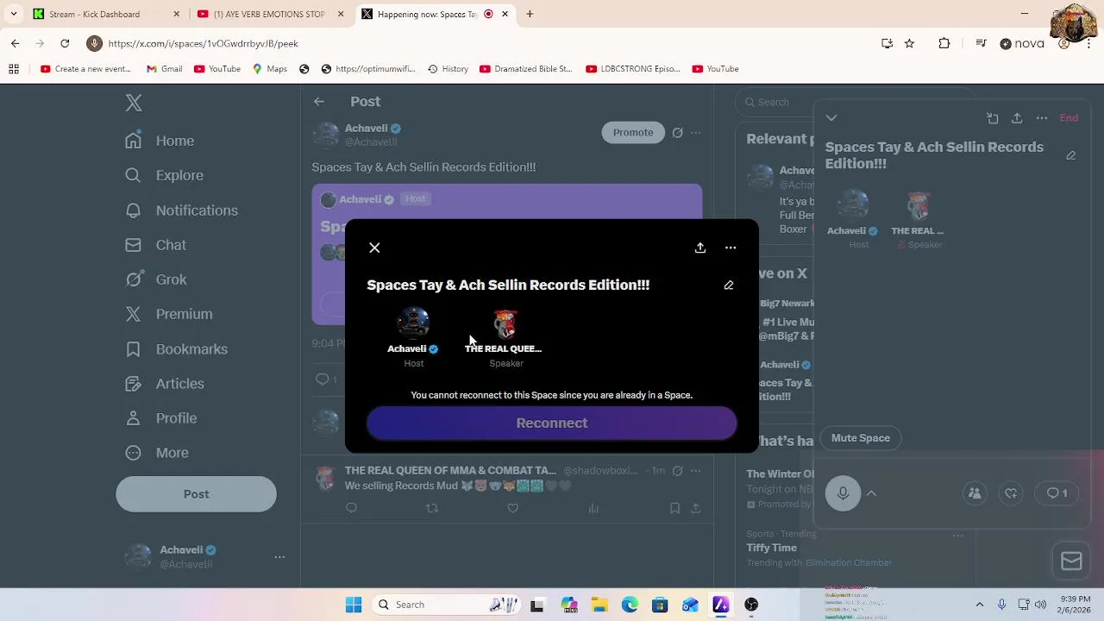Switch to the Stream - Kick Dashboard tab
The width and height of the screenshot is (1104, 621).
tap(107, 14)
